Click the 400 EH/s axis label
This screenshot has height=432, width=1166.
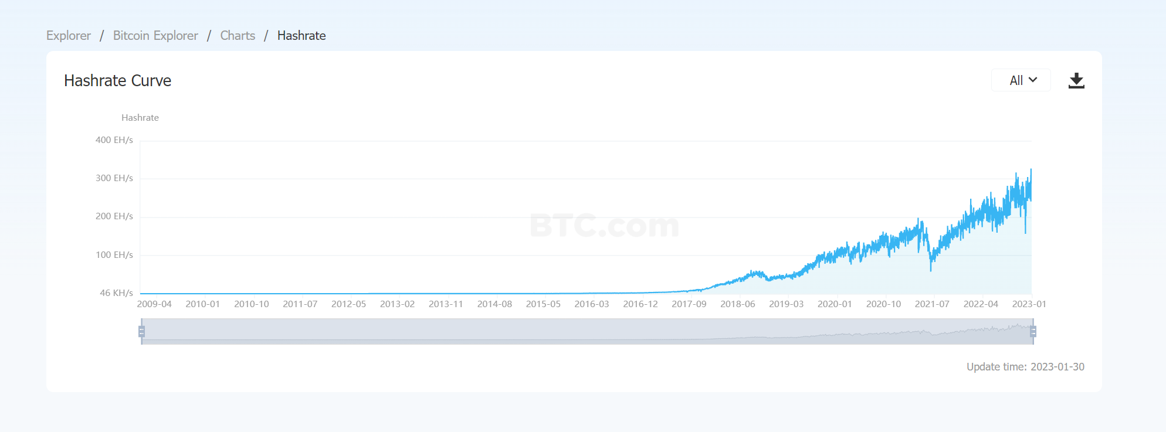coord(114,140)
